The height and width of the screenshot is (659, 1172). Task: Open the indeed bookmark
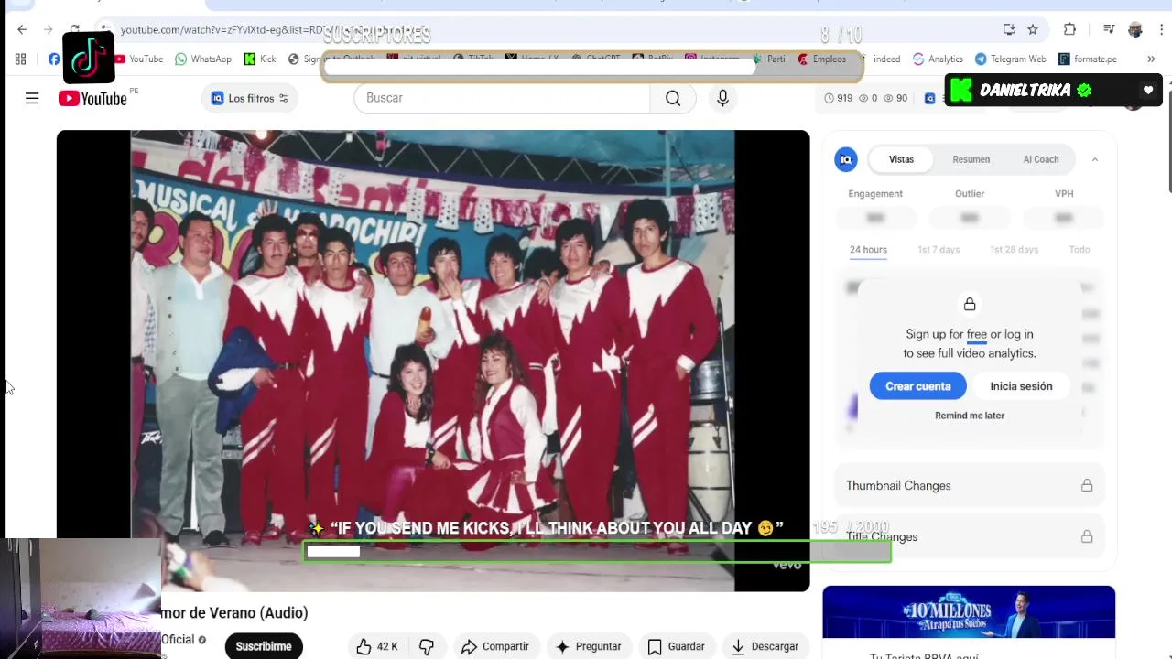[886, 59]
